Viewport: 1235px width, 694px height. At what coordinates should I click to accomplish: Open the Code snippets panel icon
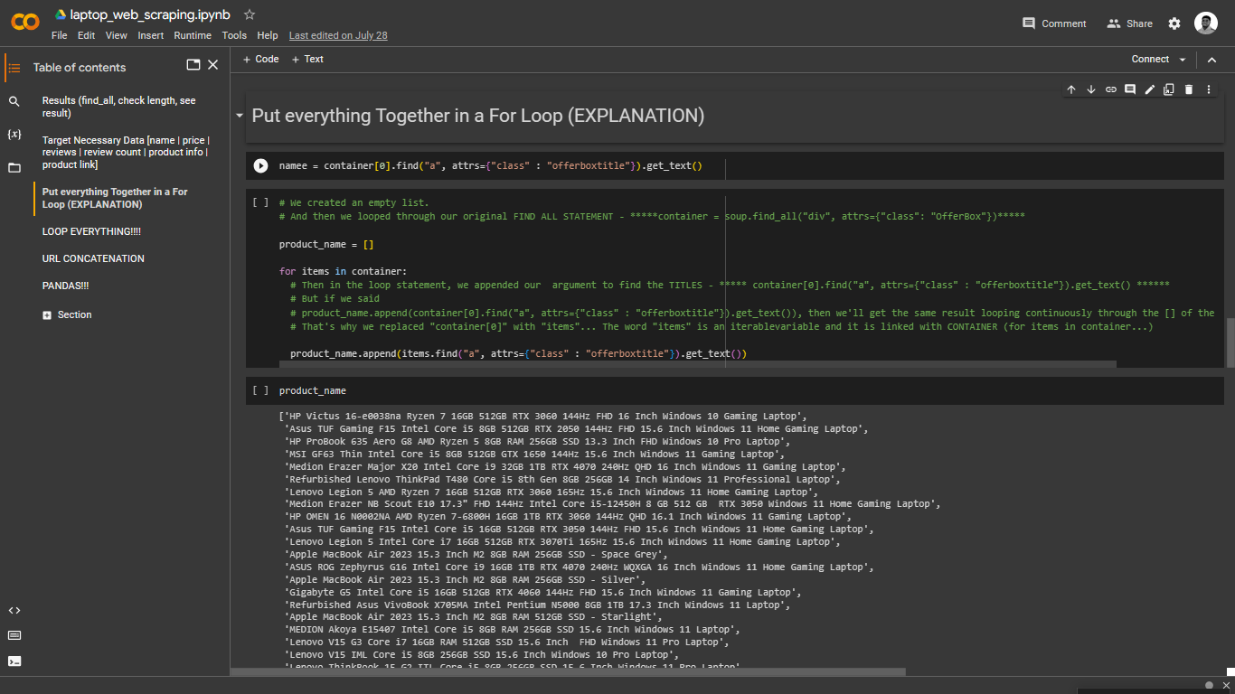tap(14, 610)
